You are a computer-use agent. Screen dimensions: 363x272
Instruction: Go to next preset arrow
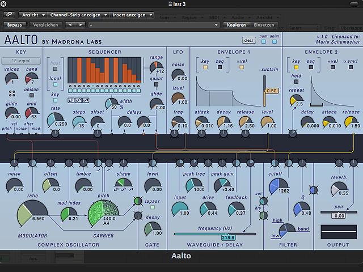(81, 25)
